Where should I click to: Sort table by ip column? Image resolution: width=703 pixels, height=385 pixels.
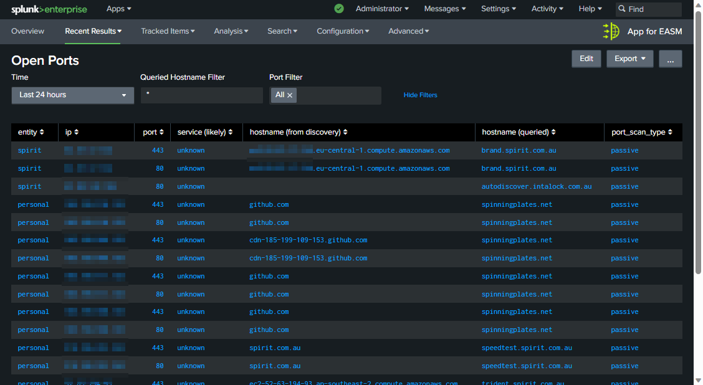(72, 132)
